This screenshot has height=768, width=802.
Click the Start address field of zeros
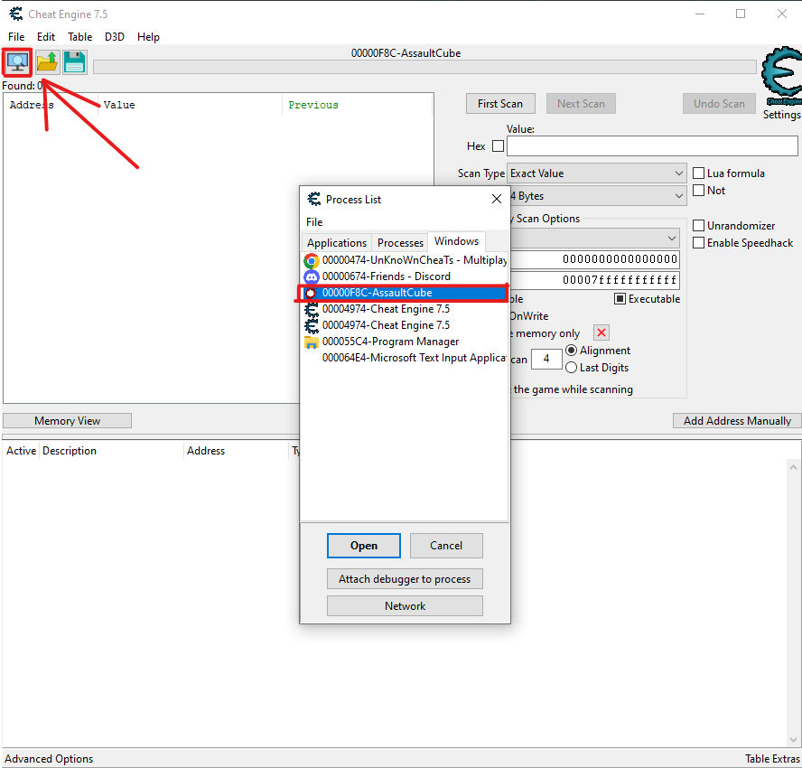[595, 259]
